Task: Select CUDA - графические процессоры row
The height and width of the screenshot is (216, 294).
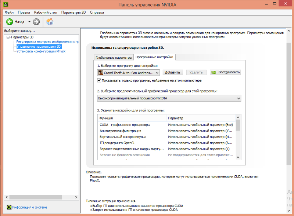Action: click(166, 125)
